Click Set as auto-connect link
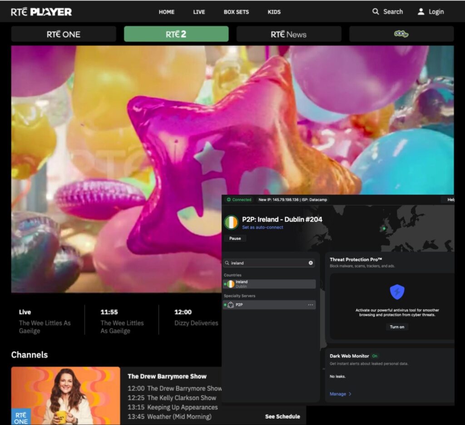Viewport: 465px width, 425px height. coord(262,227)
